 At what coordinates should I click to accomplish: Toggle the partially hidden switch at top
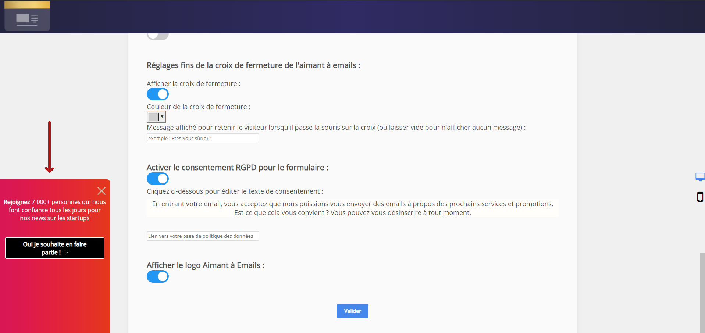click(x=157, y=36)
